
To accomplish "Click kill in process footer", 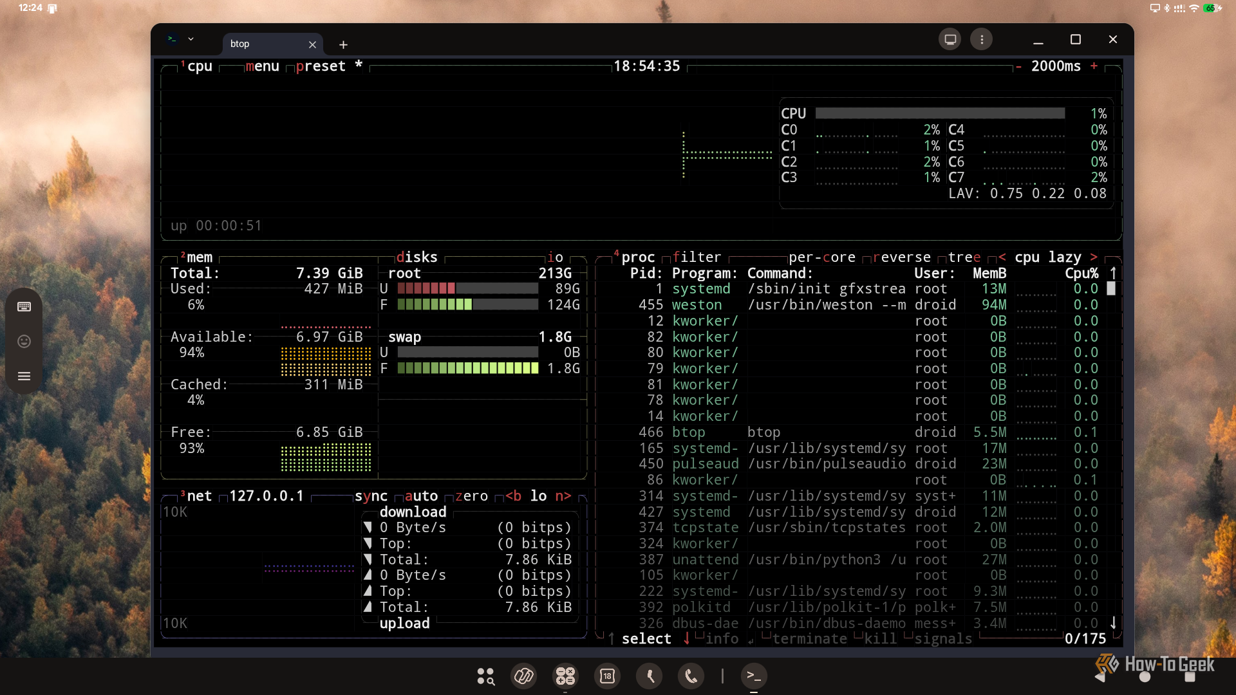I will click(881, 639).
